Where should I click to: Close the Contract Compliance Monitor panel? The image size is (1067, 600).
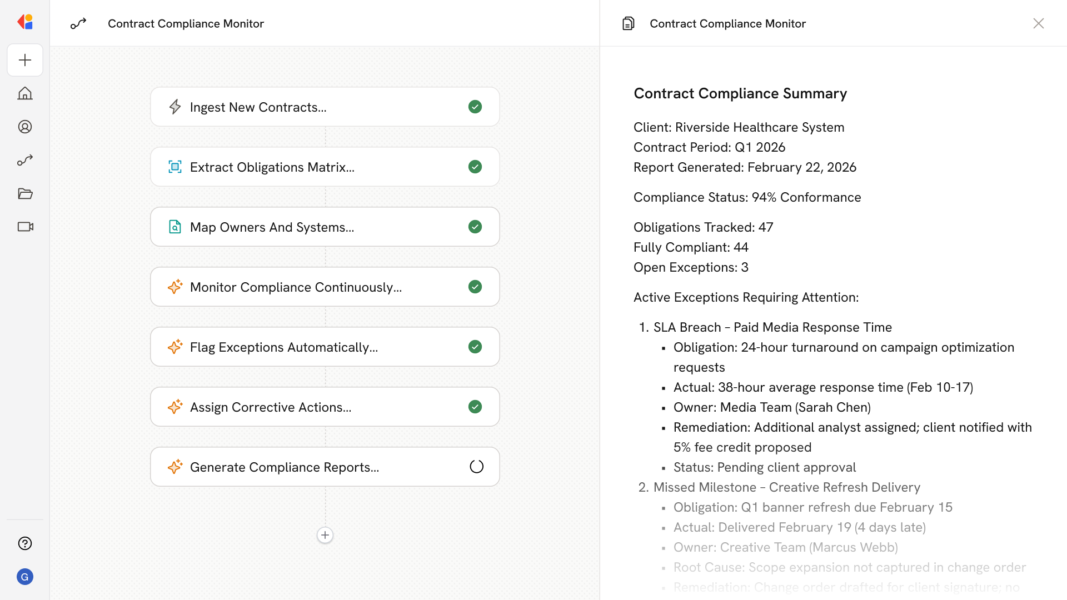click(x=1038, y=23)
